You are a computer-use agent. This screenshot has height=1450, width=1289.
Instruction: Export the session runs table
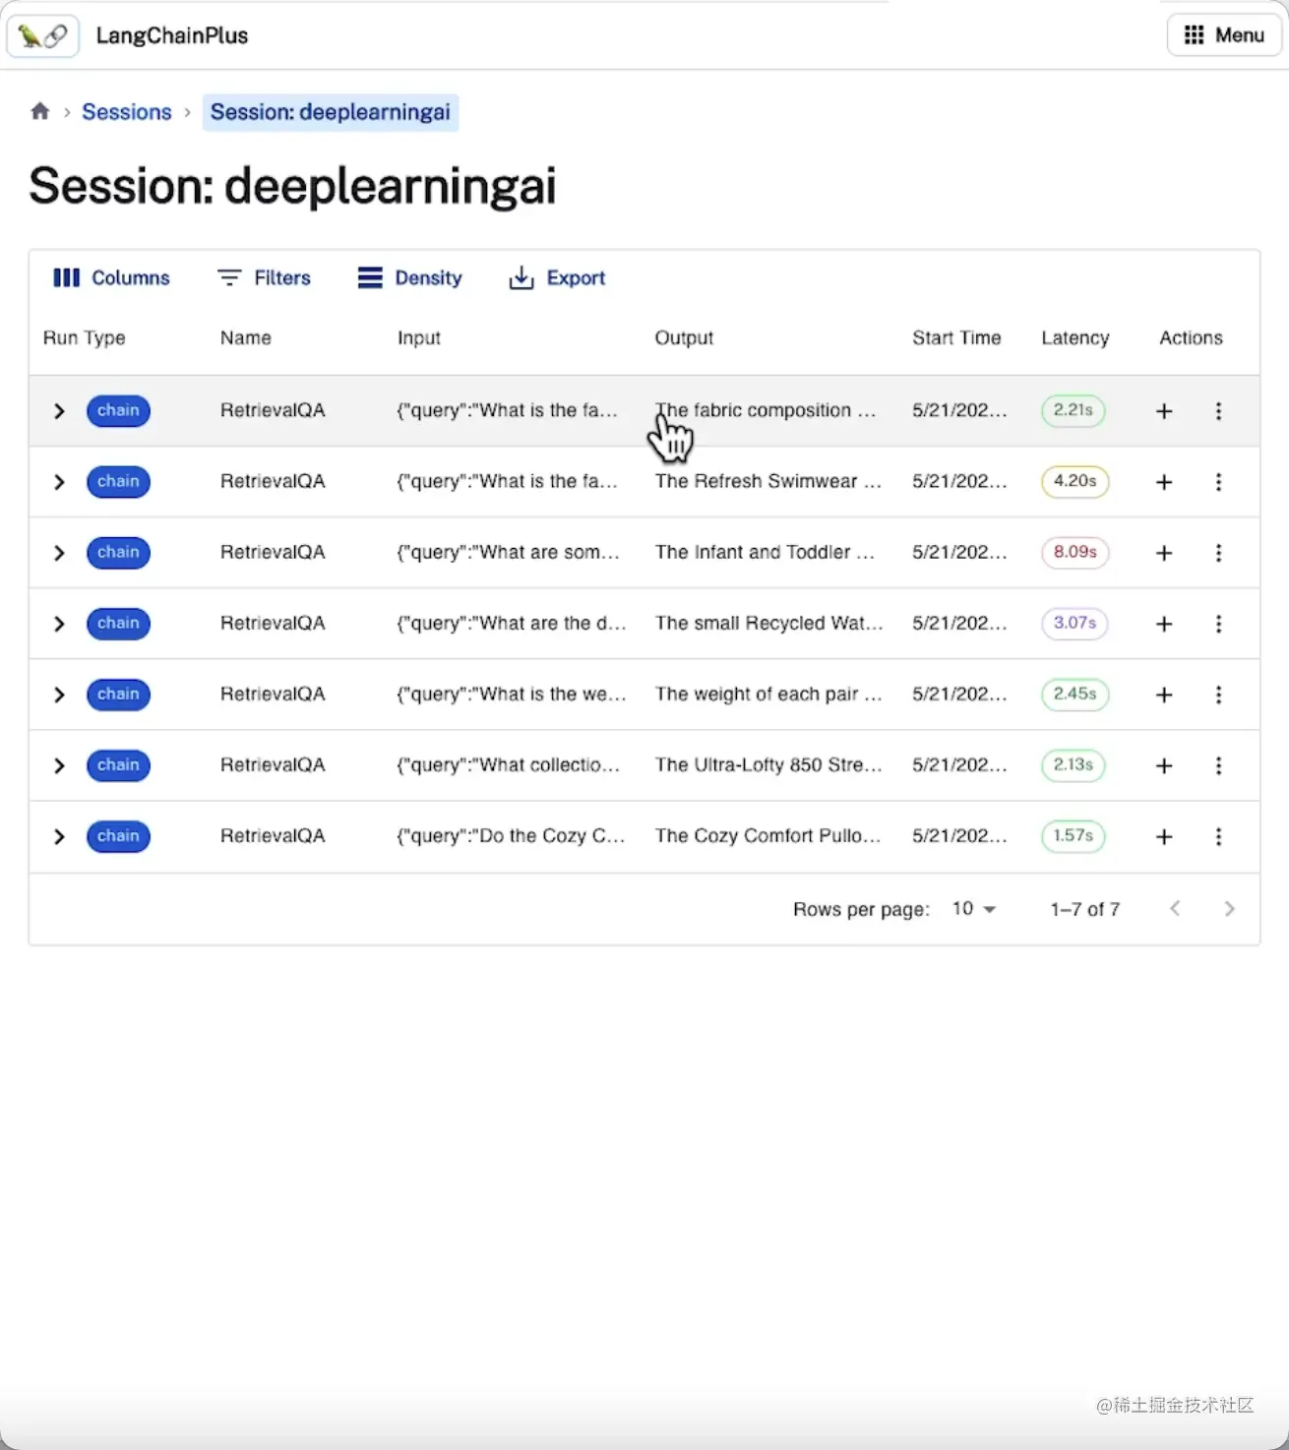click(557, 278)
